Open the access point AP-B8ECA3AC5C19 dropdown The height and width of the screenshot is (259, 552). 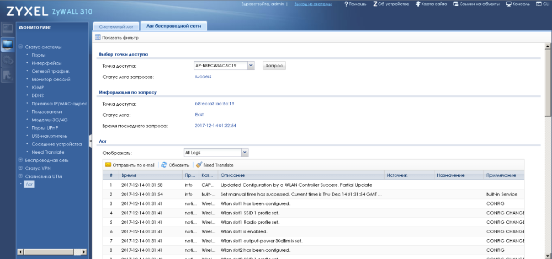click(x=251, y=66)
